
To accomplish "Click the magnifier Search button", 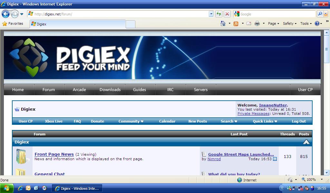I will pos(320,14).
